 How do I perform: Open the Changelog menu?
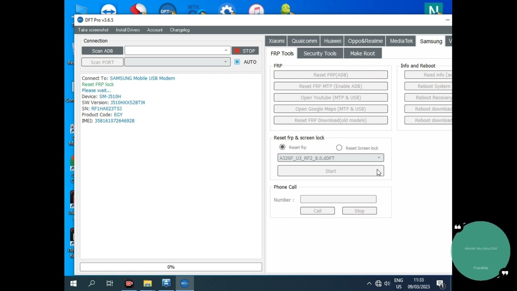[180, 30]
